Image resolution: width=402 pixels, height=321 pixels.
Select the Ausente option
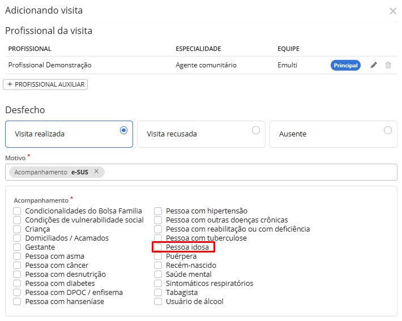coord(333,134)
